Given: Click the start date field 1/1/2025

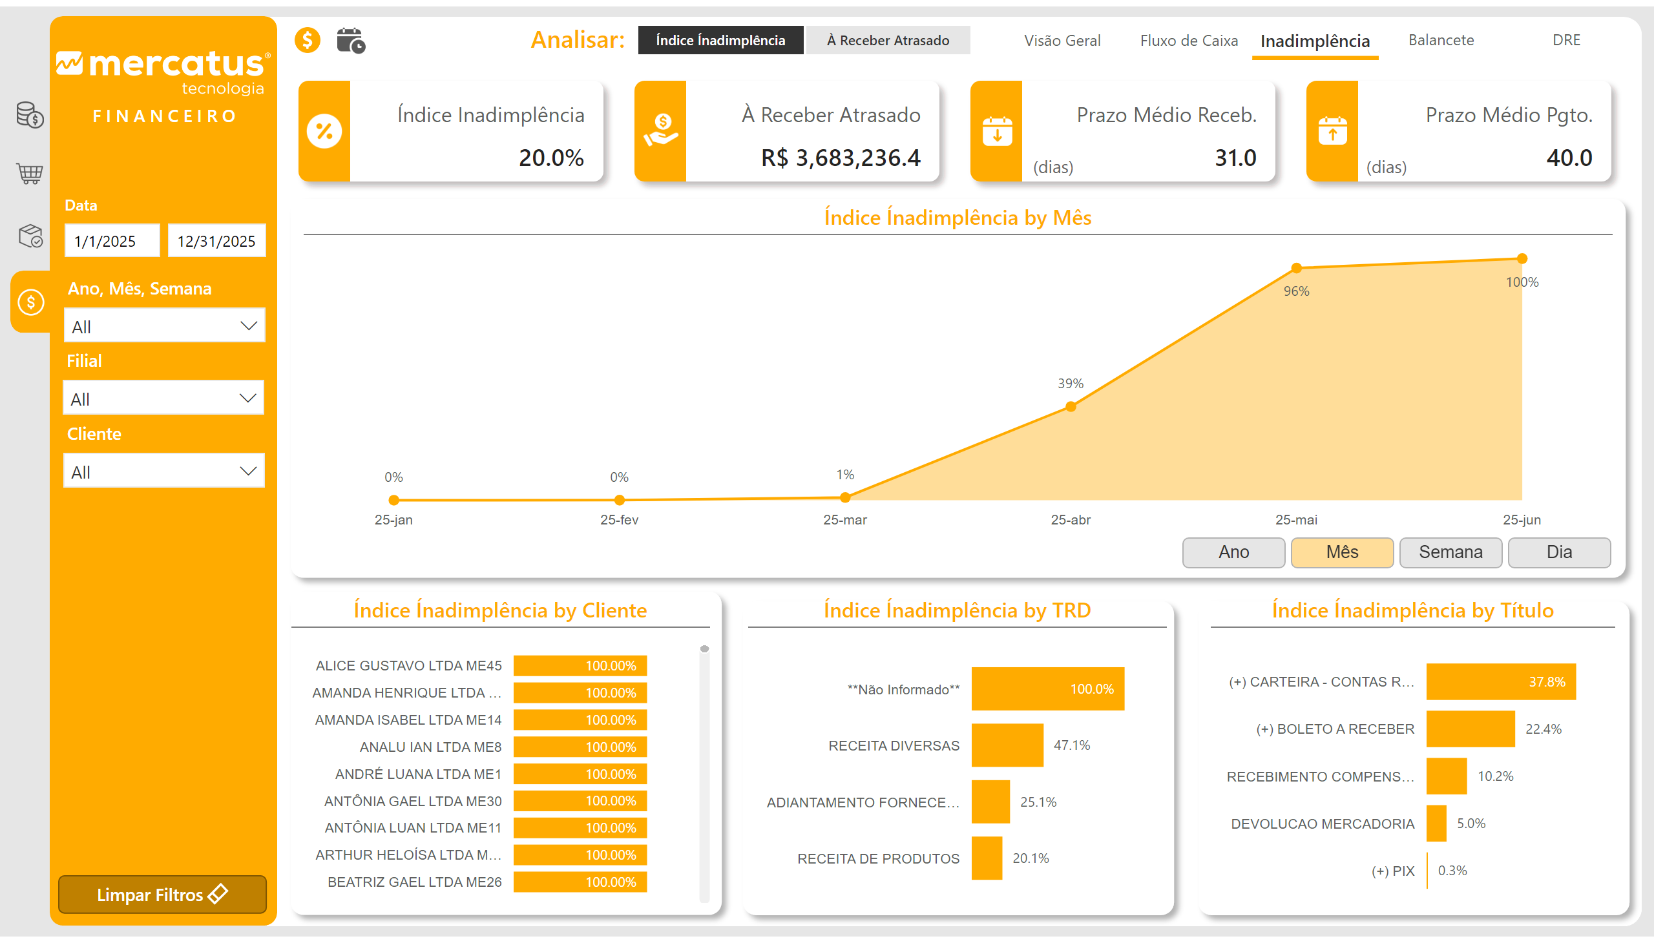Looking at the screenshot, I should click(111, 241).
